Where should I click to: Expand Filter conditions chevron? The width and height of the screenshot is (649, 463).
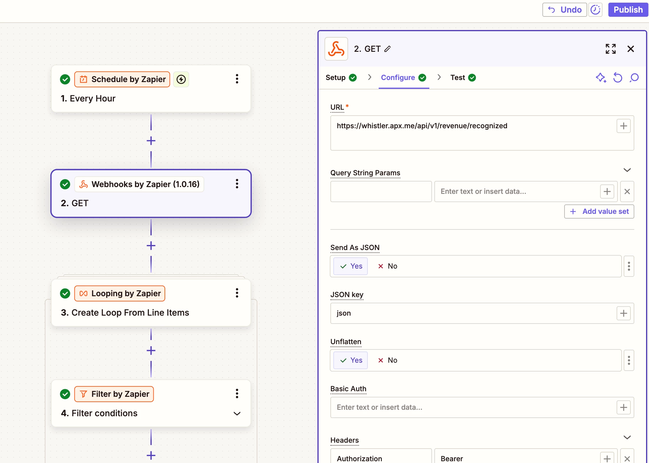(237, 414)
